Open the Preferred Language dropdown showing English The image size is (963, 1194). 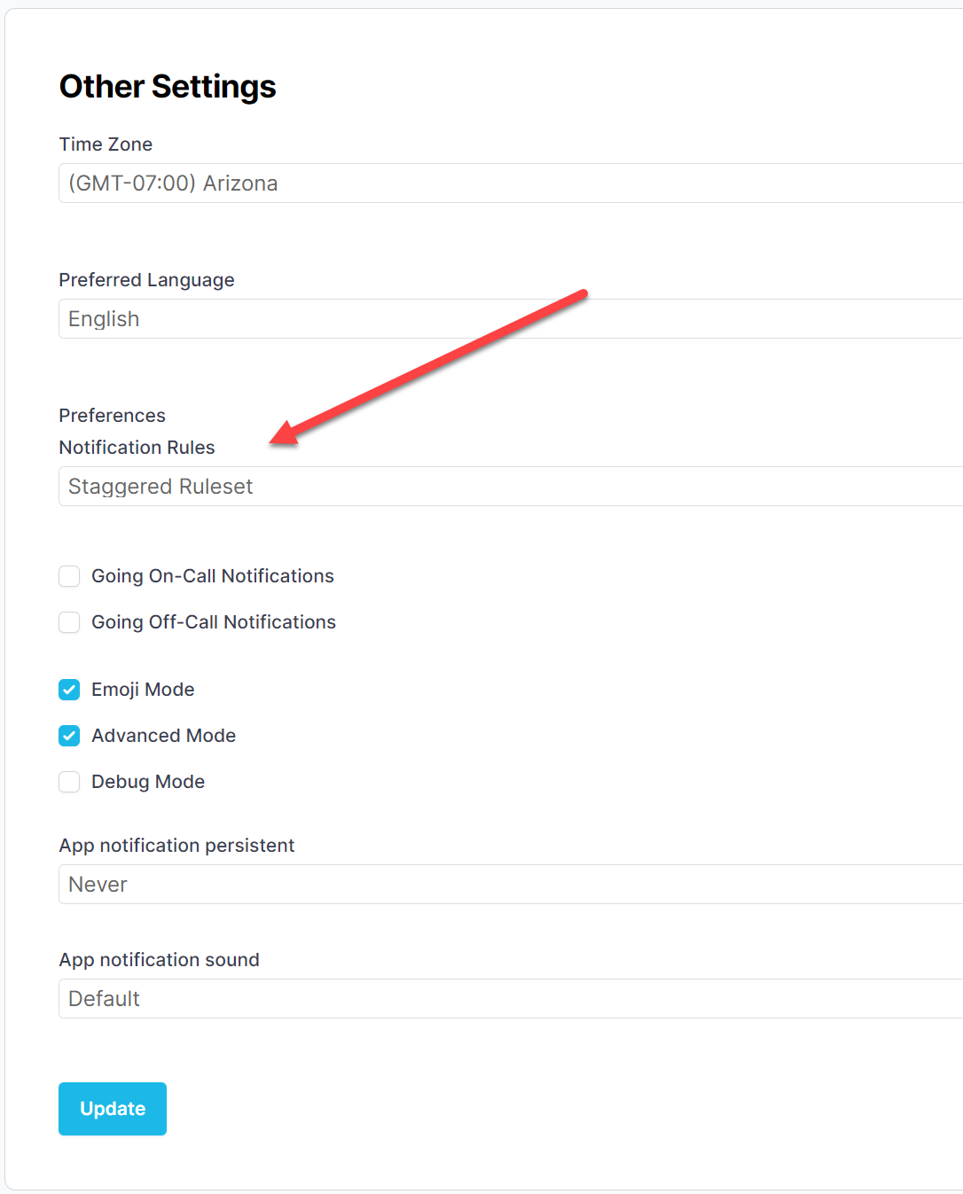coord(510,319)
